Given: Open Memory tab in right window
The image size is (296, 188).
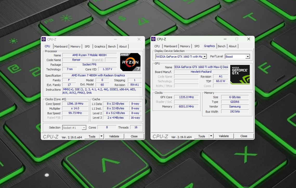Looking at the screenshot, I should tap(185, 46).
